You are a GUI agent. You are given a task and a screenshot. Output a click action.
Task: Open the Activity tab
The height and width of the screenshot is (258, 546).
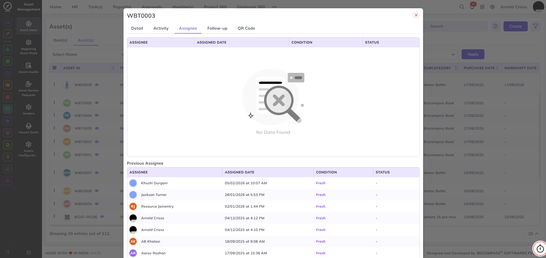pos(161,28)
